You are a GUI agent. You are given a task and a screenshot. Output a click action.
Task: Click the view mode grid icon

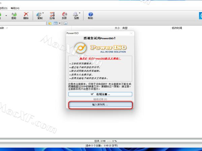(x=56, y=23)
